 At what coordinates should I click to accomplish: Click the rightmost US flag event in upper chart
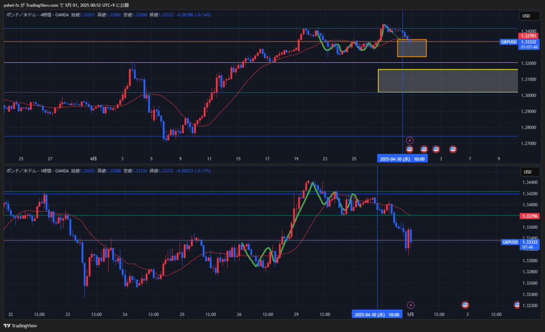click(x=453, y=149)
